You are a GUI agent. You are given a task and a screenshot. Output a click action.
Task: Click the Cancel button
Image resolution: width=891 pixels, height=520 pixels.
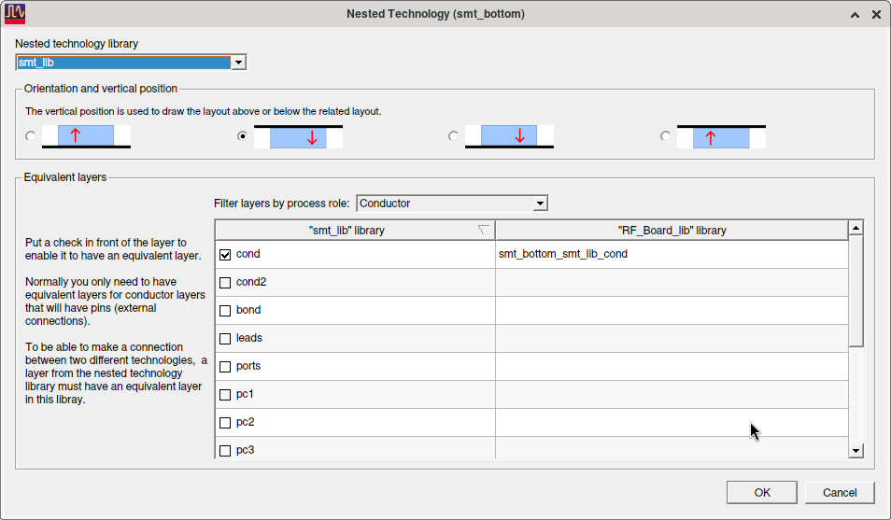click(840, 493)
